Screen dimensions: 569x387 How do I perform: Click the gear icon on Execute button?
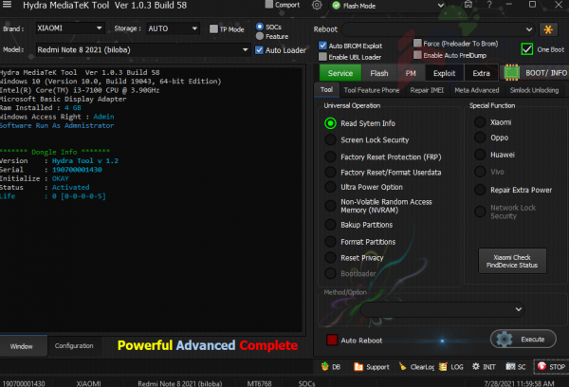coord(505,339)
